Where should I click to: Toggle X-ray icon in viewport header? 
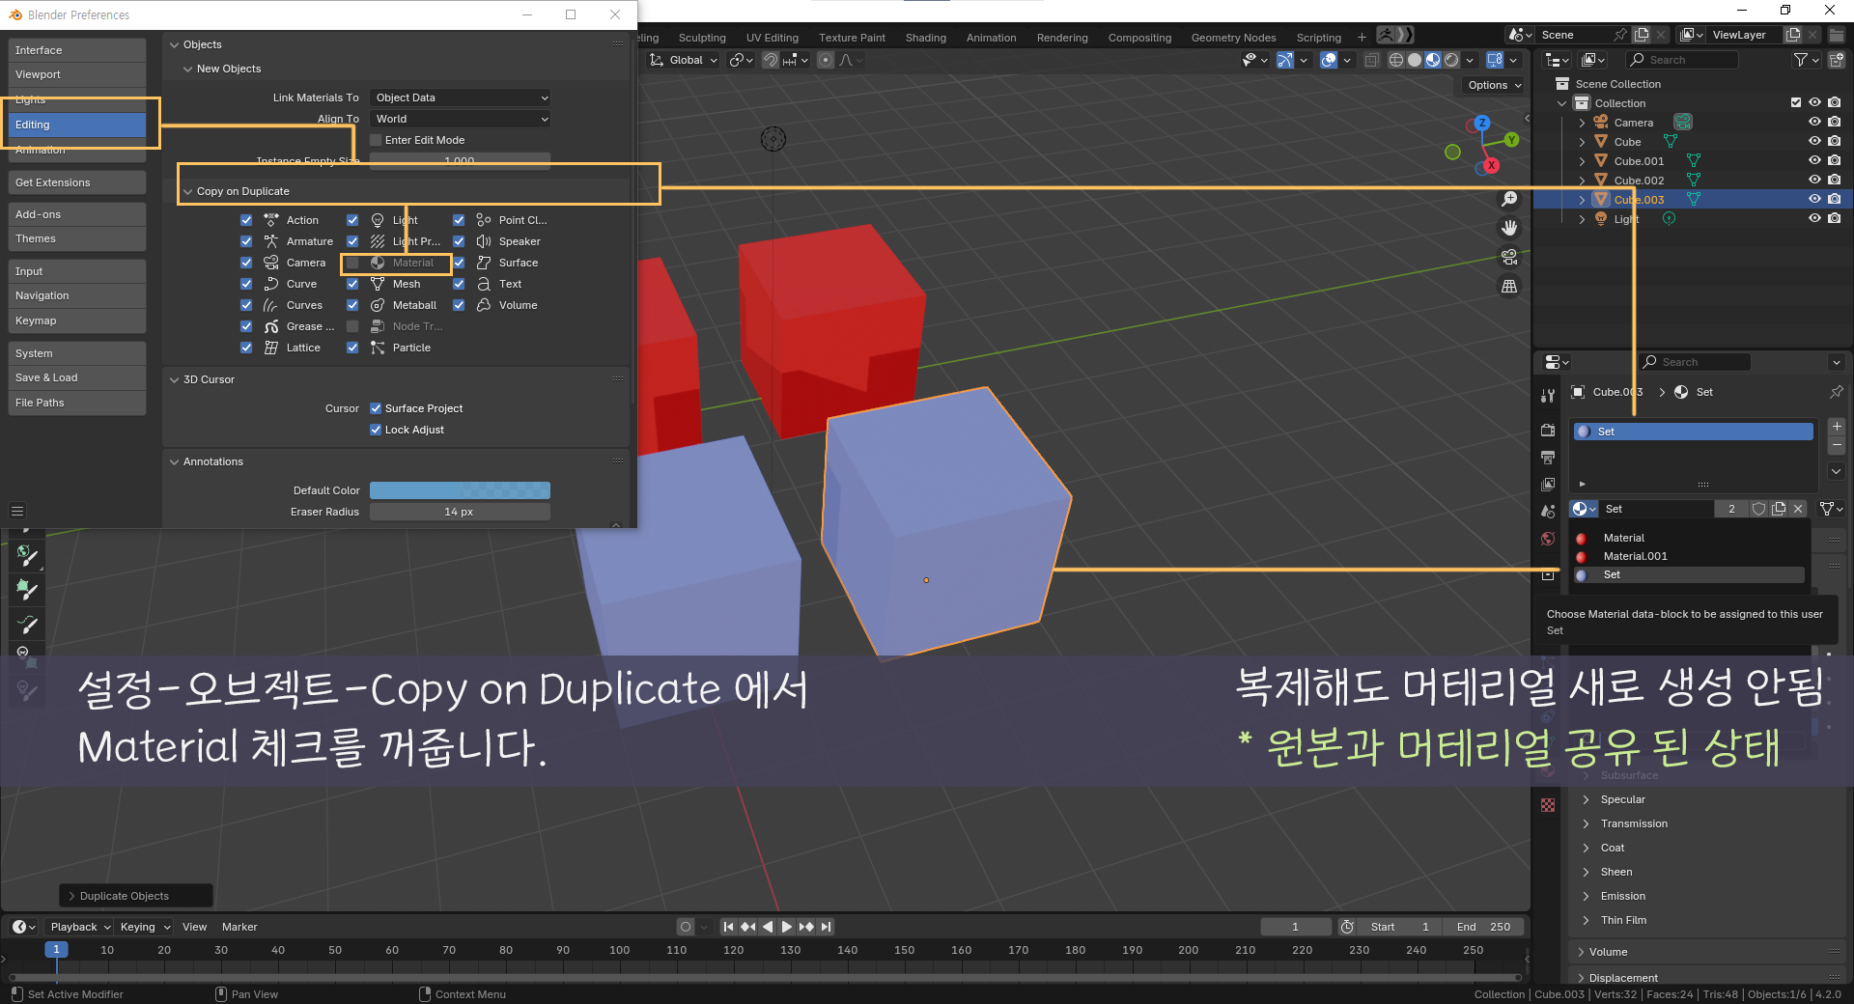coord(1371,60)
